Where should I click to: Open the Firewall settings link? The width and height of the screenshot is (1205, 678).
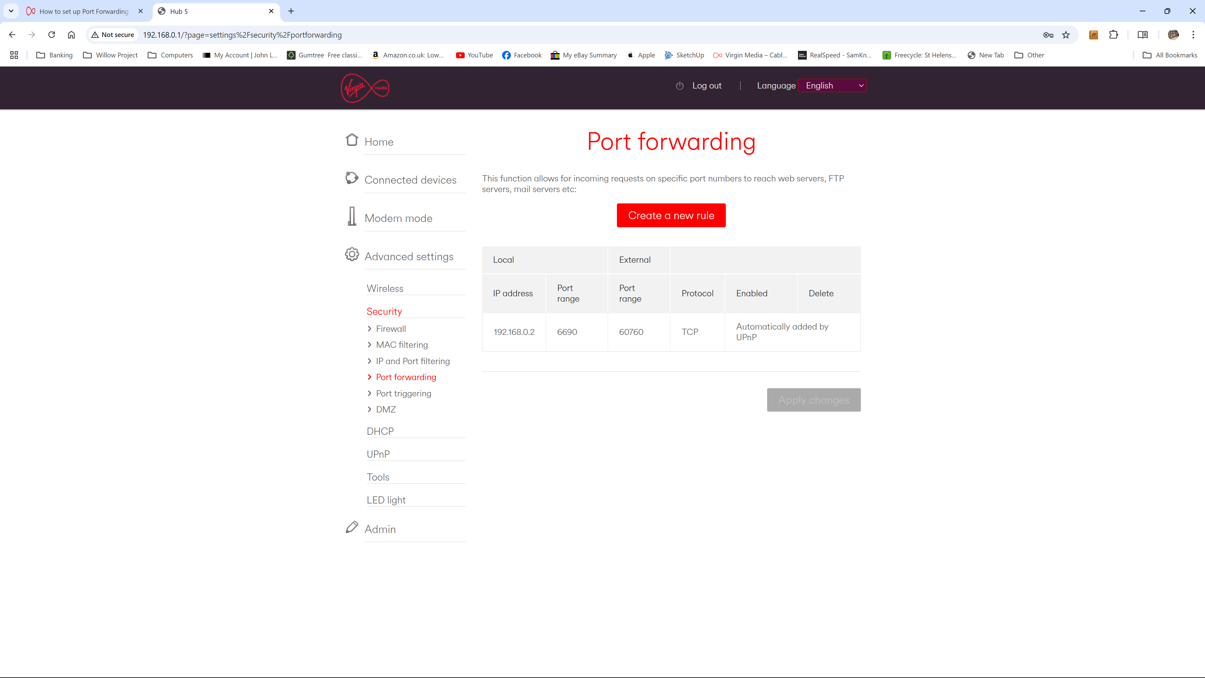click(x=391, y=329)
